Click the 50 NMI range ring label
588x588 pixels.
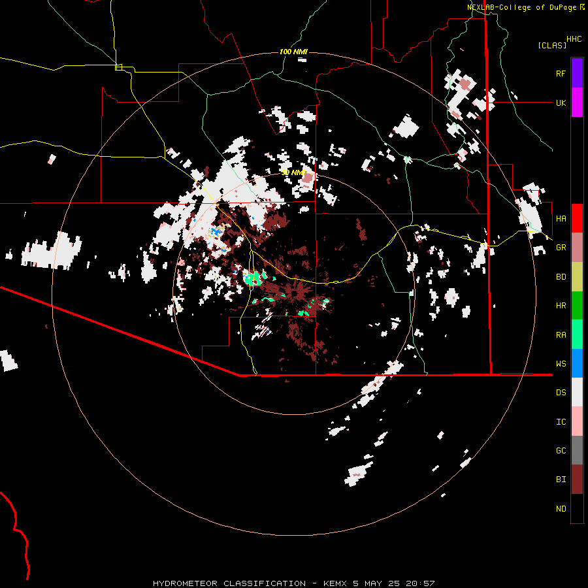[x=293, y=172]
